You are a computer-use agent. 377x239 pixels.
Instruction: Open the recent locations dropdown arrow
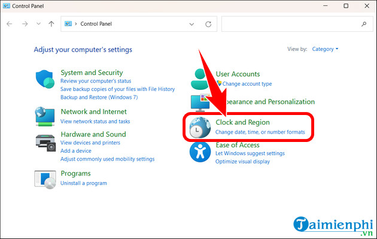[x=38, y=23]
